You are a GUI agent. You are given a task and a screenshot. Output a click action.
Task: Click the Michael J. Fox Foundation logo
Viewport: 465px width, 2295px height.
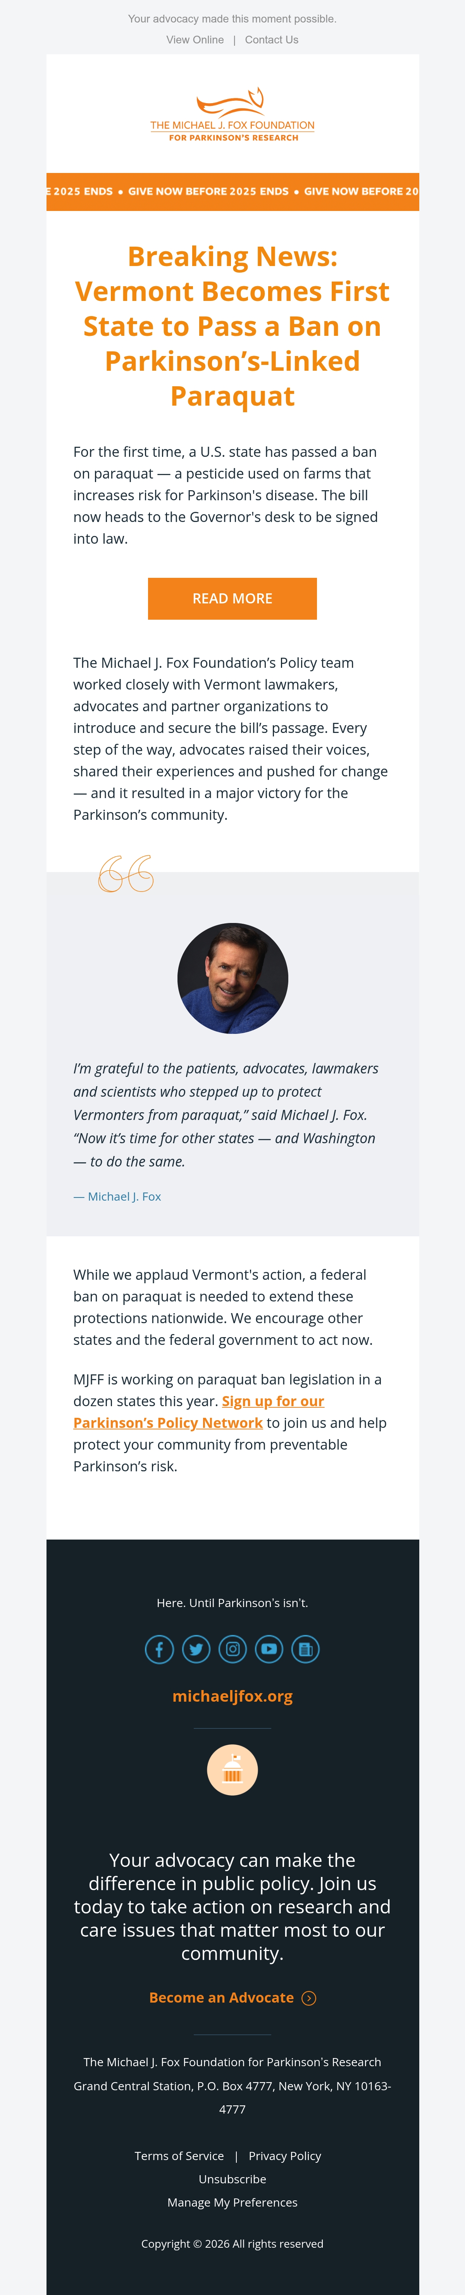(x=232, y=115)
